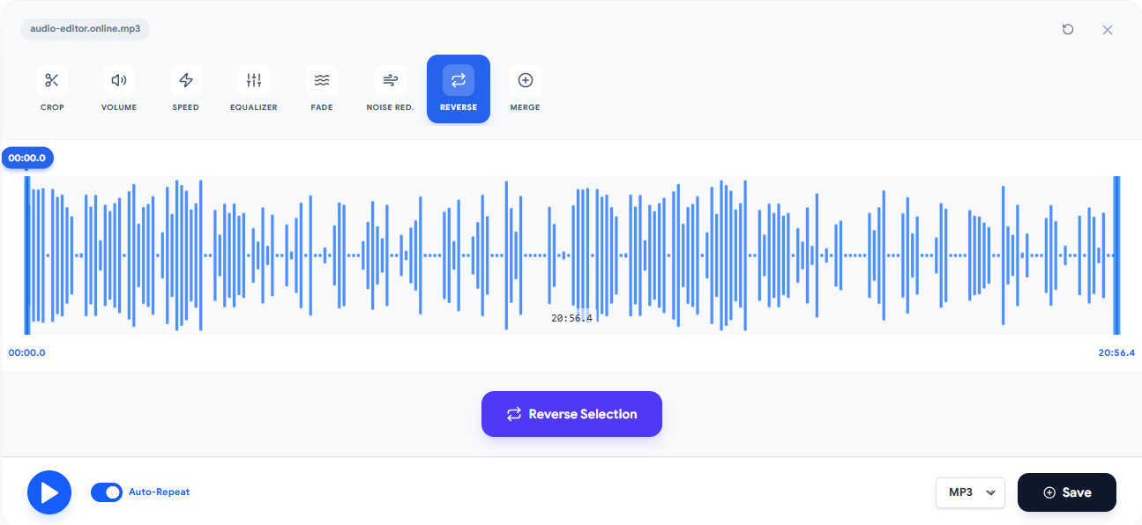Image resolution: width=1142 pixels, height=525 pixels.
Task: Click the audio-editor.online.mp3 file name chip
Action: (86, 29)
